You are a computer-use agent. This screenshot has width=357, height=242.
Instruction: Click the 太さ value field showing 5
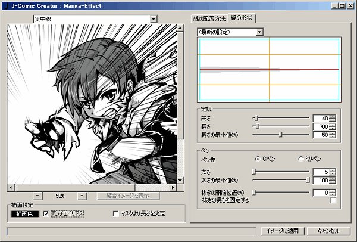coord(321,172)
